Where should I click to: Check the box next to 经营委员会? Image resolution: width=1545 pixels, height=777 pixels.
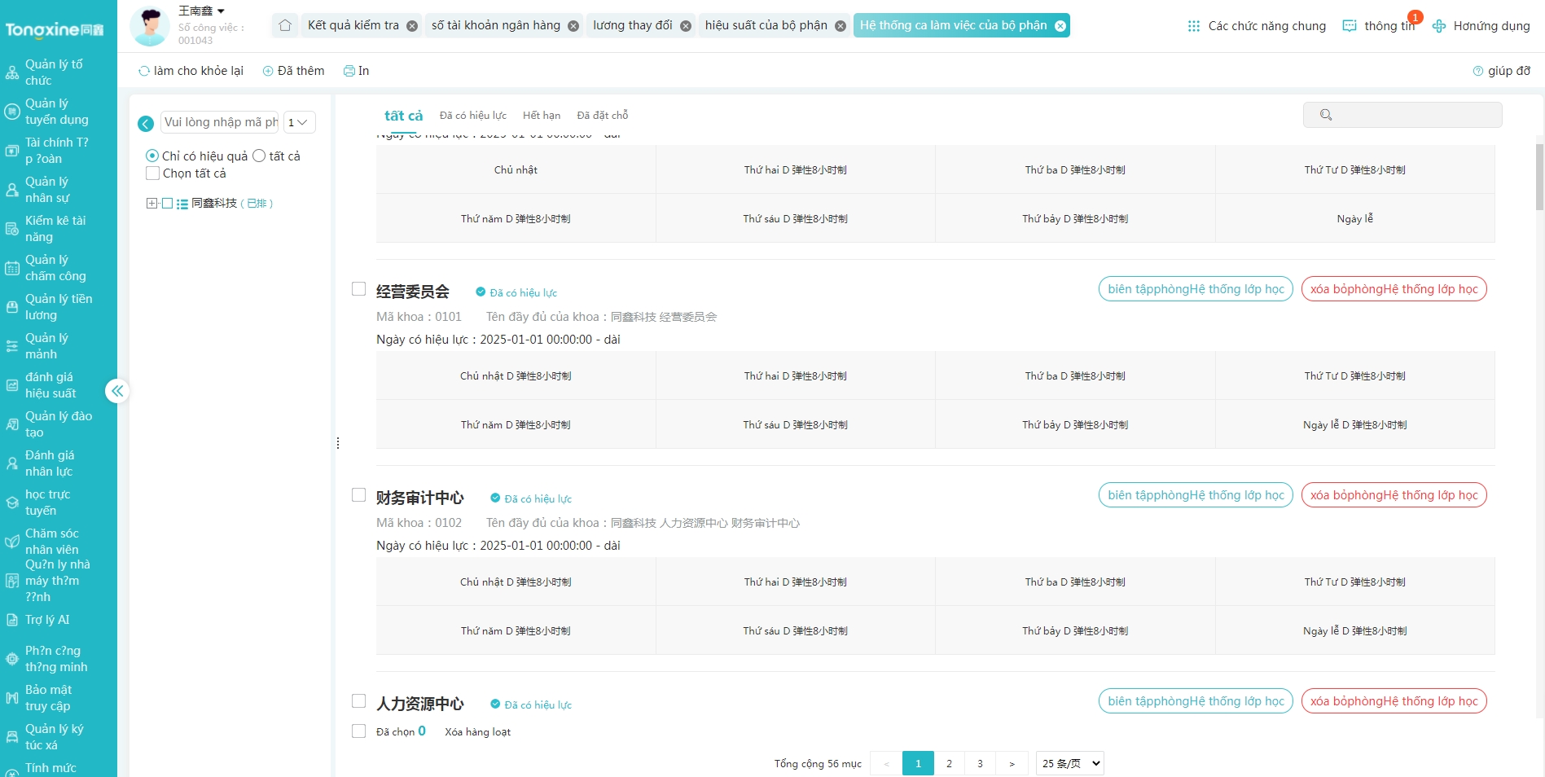click(x=358, y=288)
